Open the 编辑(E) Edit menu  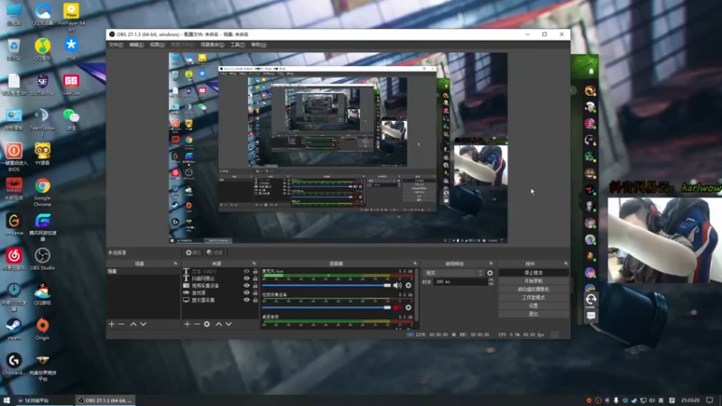(136, 44)
